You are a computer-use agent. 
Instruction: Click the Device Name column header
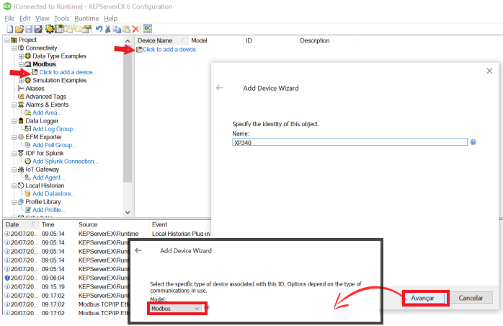(x=155, y=41)
